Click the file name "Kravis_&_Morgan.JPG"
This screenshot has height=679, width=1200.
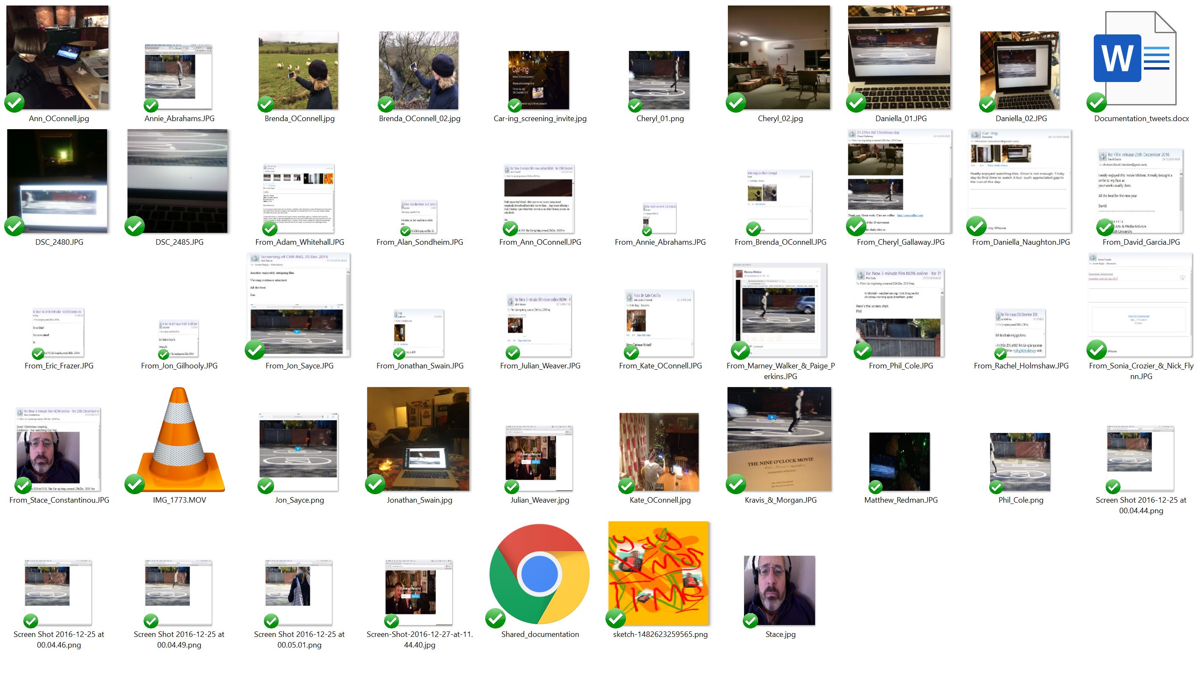click(x=781, y=500)
